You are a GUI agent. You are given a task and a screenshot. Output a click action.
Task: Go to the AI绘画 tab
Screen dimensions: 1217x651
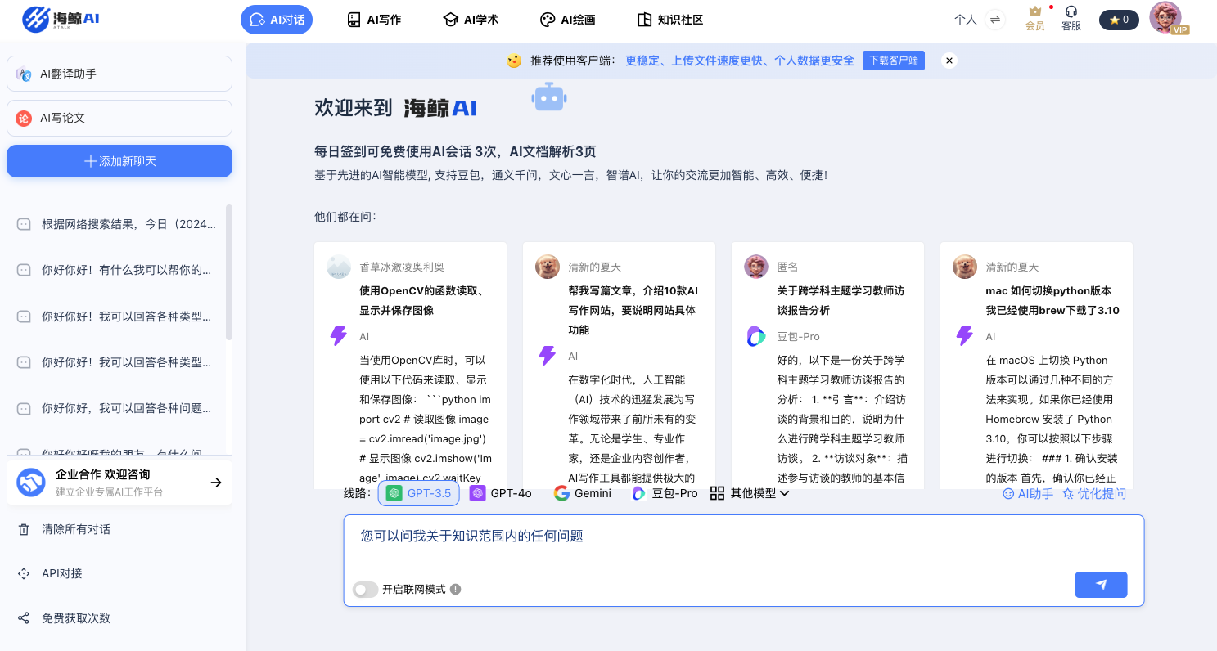(x=567, y=20)
